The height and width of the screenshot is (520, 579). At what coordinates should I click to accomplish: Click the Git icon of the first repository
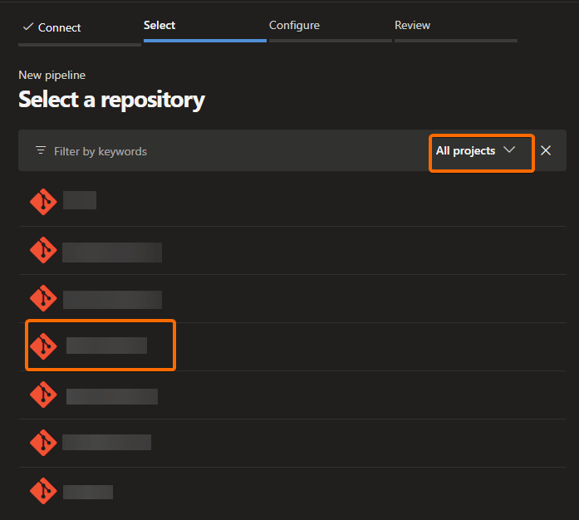click(x=42, y=201)
